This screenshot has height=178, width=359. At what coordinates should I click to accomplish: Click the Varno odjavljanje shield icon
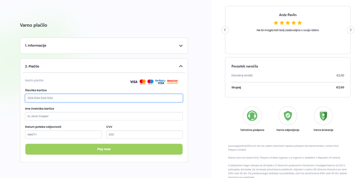click(x=288, y=116)
